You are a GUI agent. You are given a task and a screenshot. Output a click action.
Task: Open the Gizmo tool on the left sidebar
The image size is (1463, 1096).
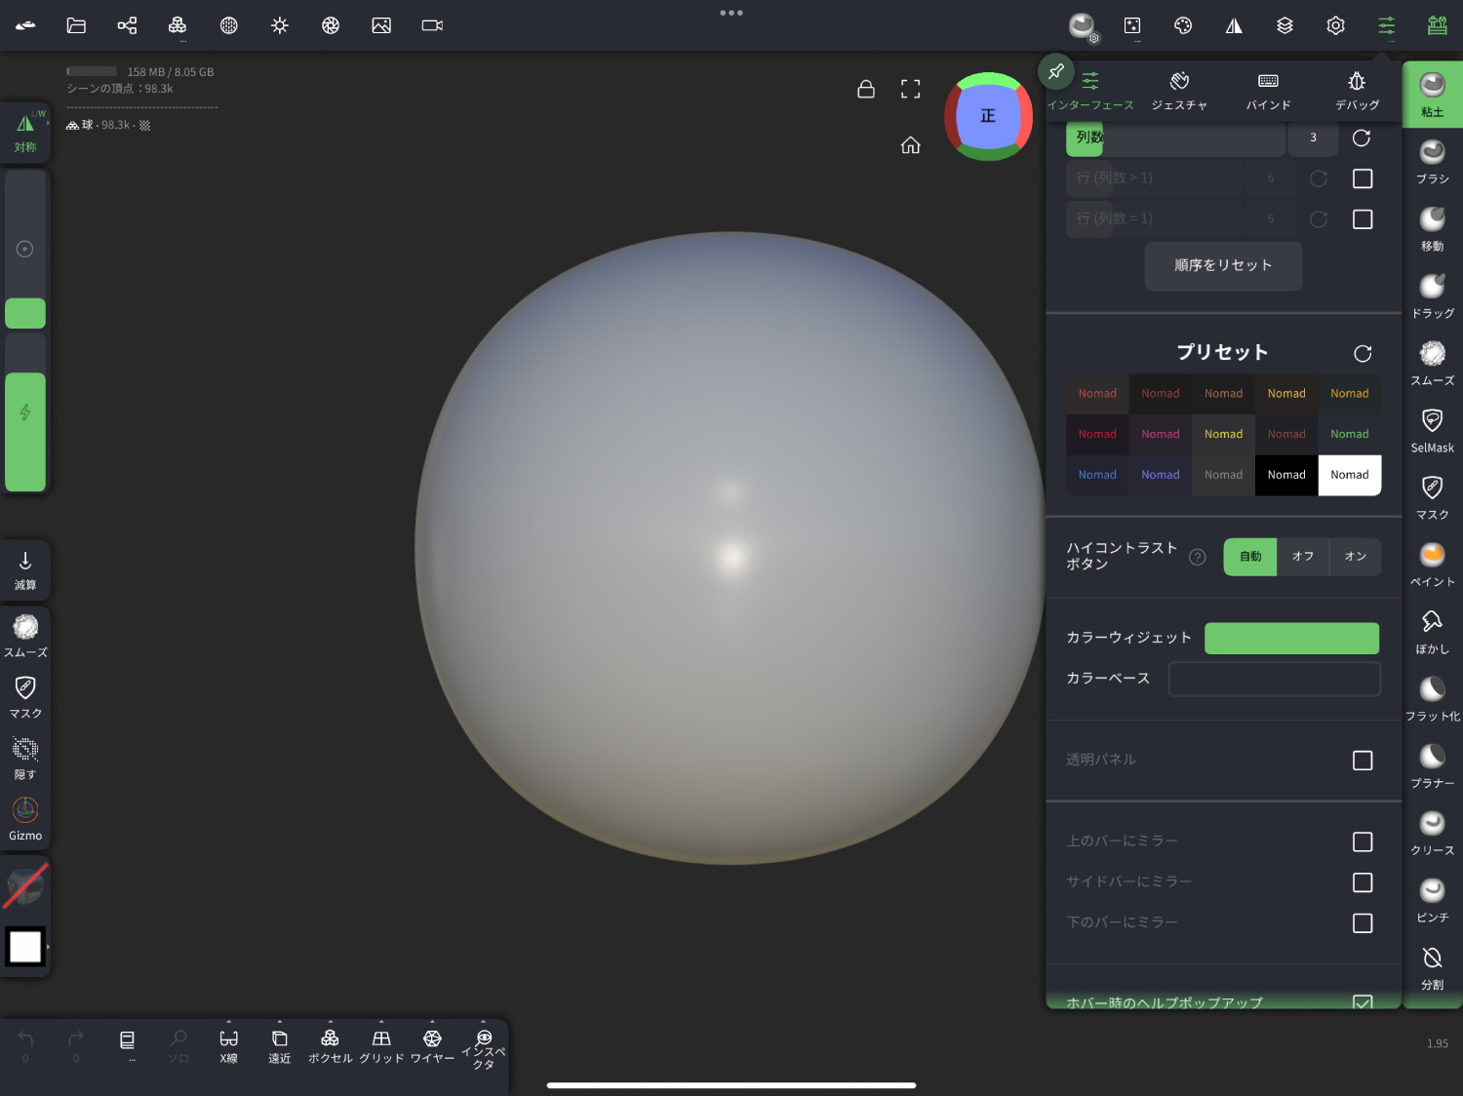click(25, 819)
